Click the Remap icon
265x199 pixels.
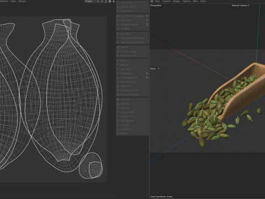118,134
